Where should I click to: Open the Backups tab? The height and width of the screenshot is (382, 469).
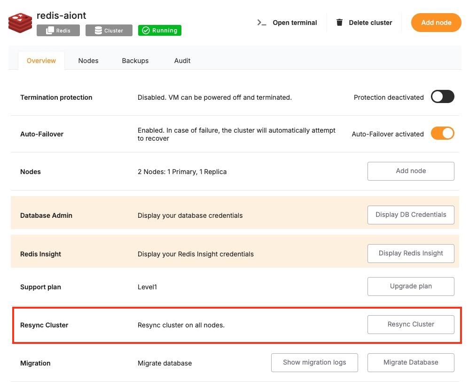coord(135,61)
